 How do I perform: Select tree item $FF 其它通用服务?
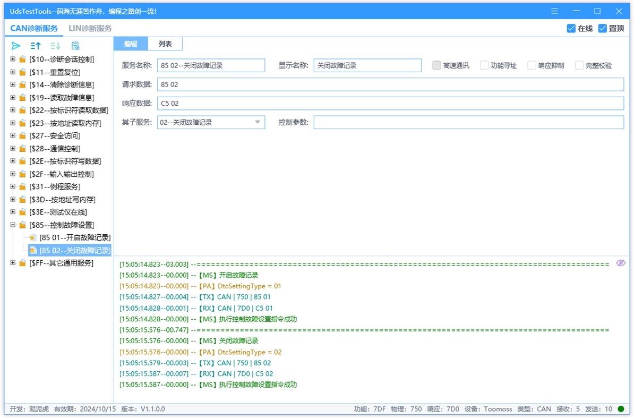[x=61, y=263]
